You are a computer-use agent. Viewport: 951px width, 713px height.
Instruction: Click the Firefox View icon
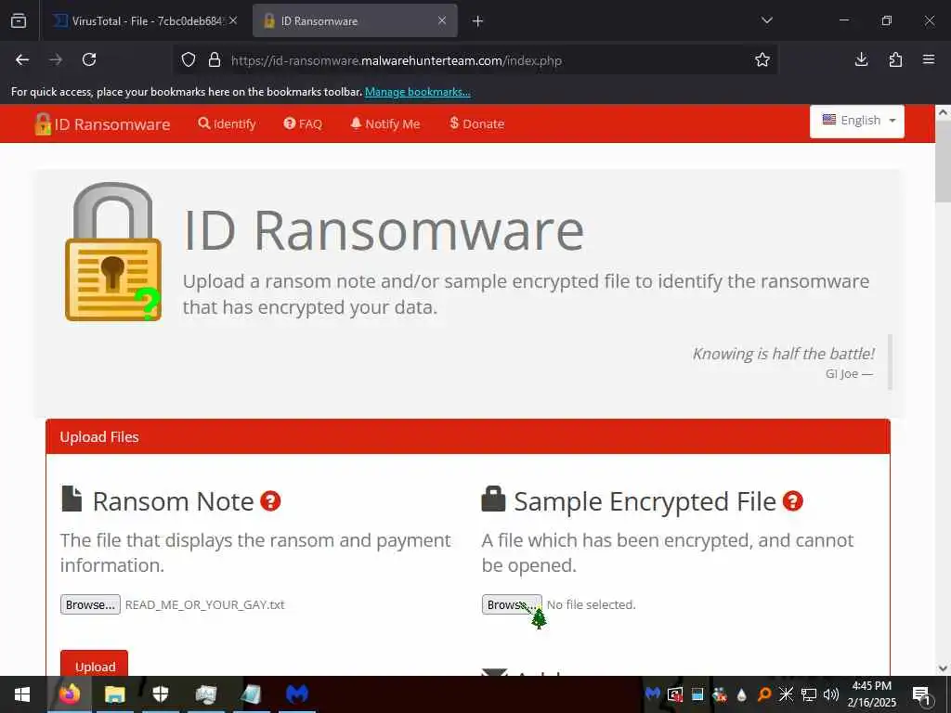[x=19, y=20]
